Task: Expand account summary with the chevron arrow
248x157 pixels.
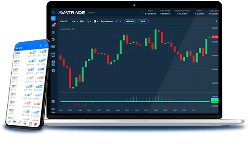Action: click(x=142, y=12)
